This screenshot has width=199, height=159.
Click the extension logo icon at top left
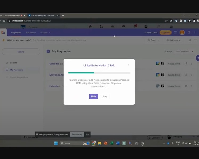tap(3, 32)
